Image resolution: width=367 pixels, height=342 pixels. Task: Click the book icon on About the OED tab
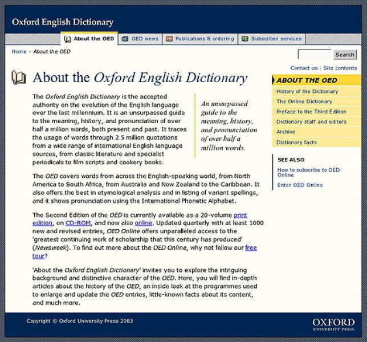(x=68, y=39)
